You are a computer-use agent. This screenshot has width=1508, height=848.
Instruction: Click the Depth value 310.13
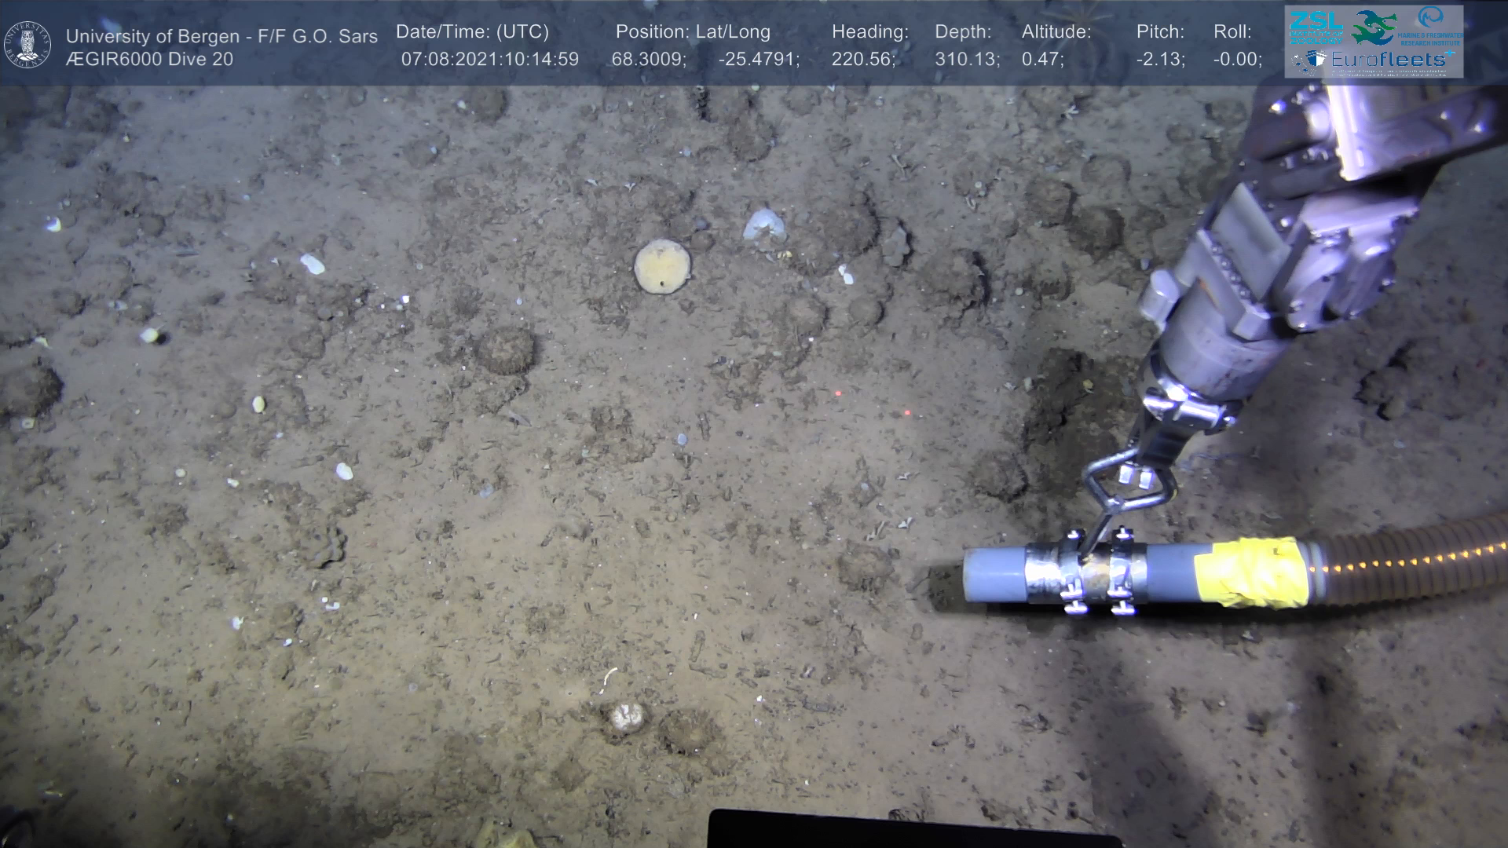pyautogui.click(x=967, y=59)
